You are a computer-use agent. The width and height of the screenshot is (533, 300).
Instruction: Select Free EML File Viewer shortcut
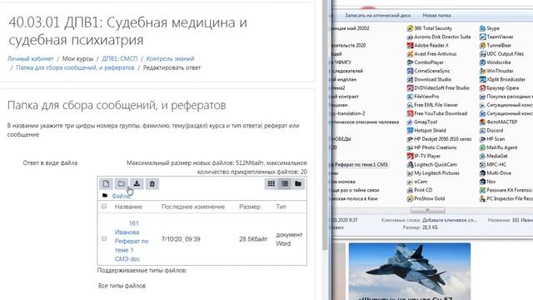(432, 105)
